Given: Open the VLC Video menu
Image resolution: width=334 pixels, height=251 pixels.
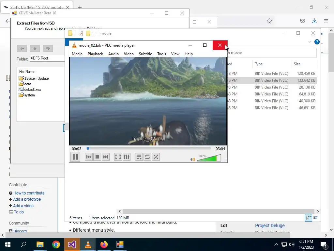Looking at the screenshot, I should pyautogui.click(x=129, y=54).
